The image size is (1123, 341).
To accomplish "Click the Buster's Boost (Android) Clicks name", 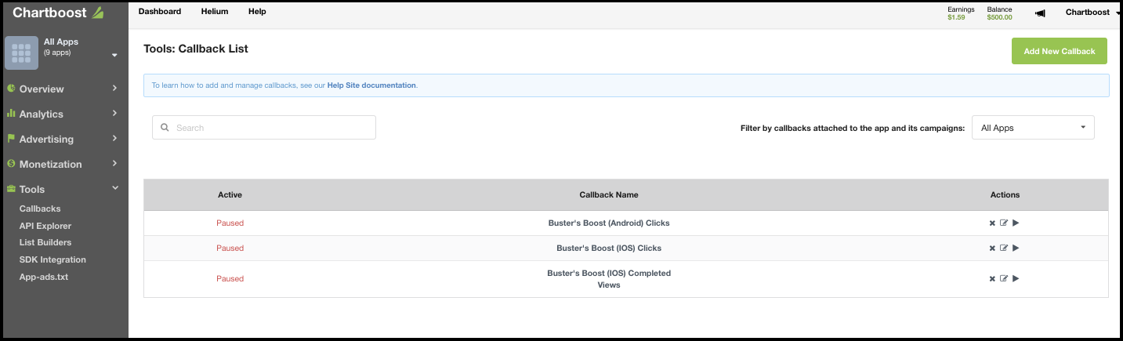I will 609,223.
